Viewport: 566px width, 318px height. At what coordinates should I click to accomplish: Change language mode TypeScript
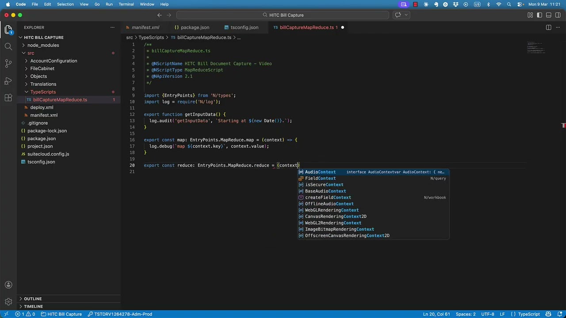click(529, 314)
